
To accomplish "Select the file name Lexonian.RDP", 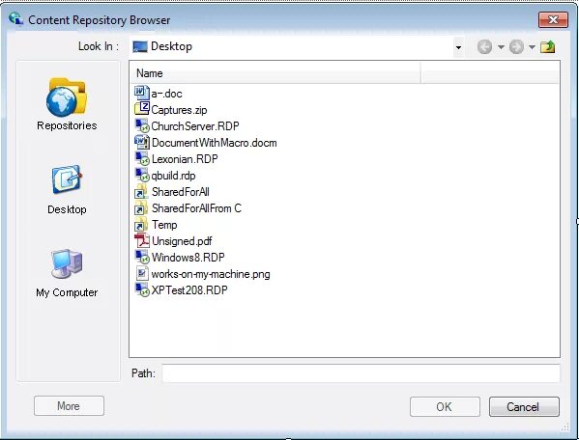I will [x=185, y=159].
